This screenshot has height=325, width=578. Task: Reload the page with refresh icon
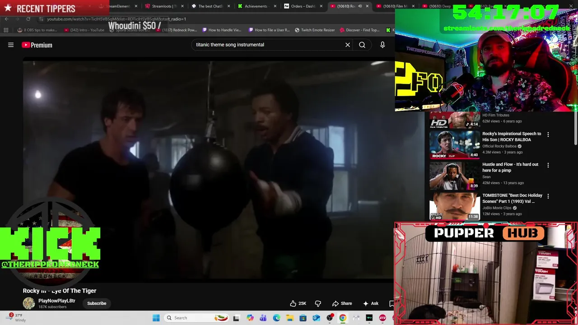point(28,19)
